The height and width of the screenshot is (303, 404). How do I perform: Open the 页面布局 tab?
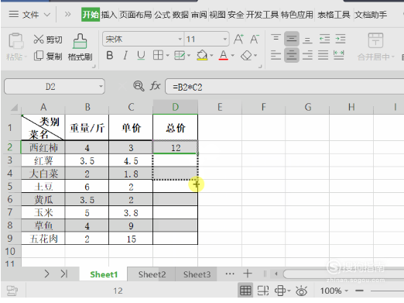(x=135, y=15)
